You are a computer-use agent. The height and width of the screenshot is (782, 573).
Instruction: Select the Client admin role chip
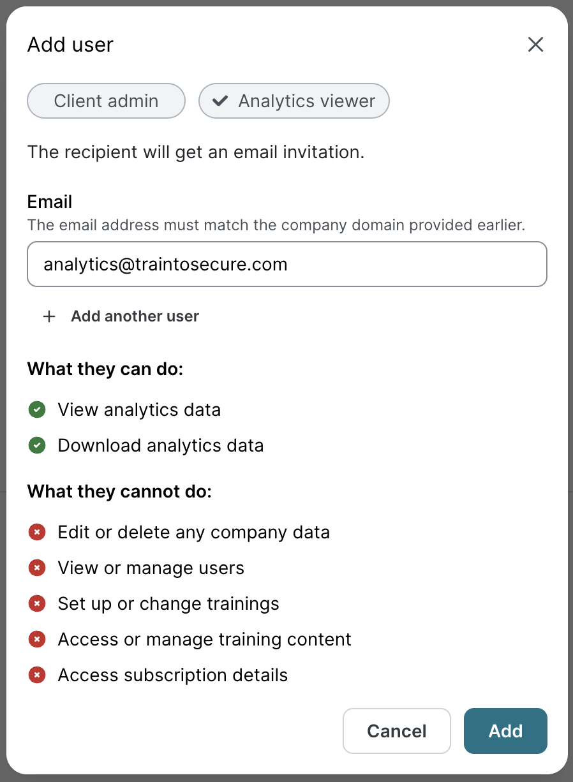106,101
